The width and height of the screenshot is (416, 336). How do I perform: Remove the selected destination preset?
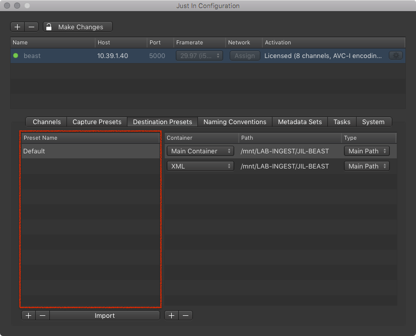[x=42, y=315]
